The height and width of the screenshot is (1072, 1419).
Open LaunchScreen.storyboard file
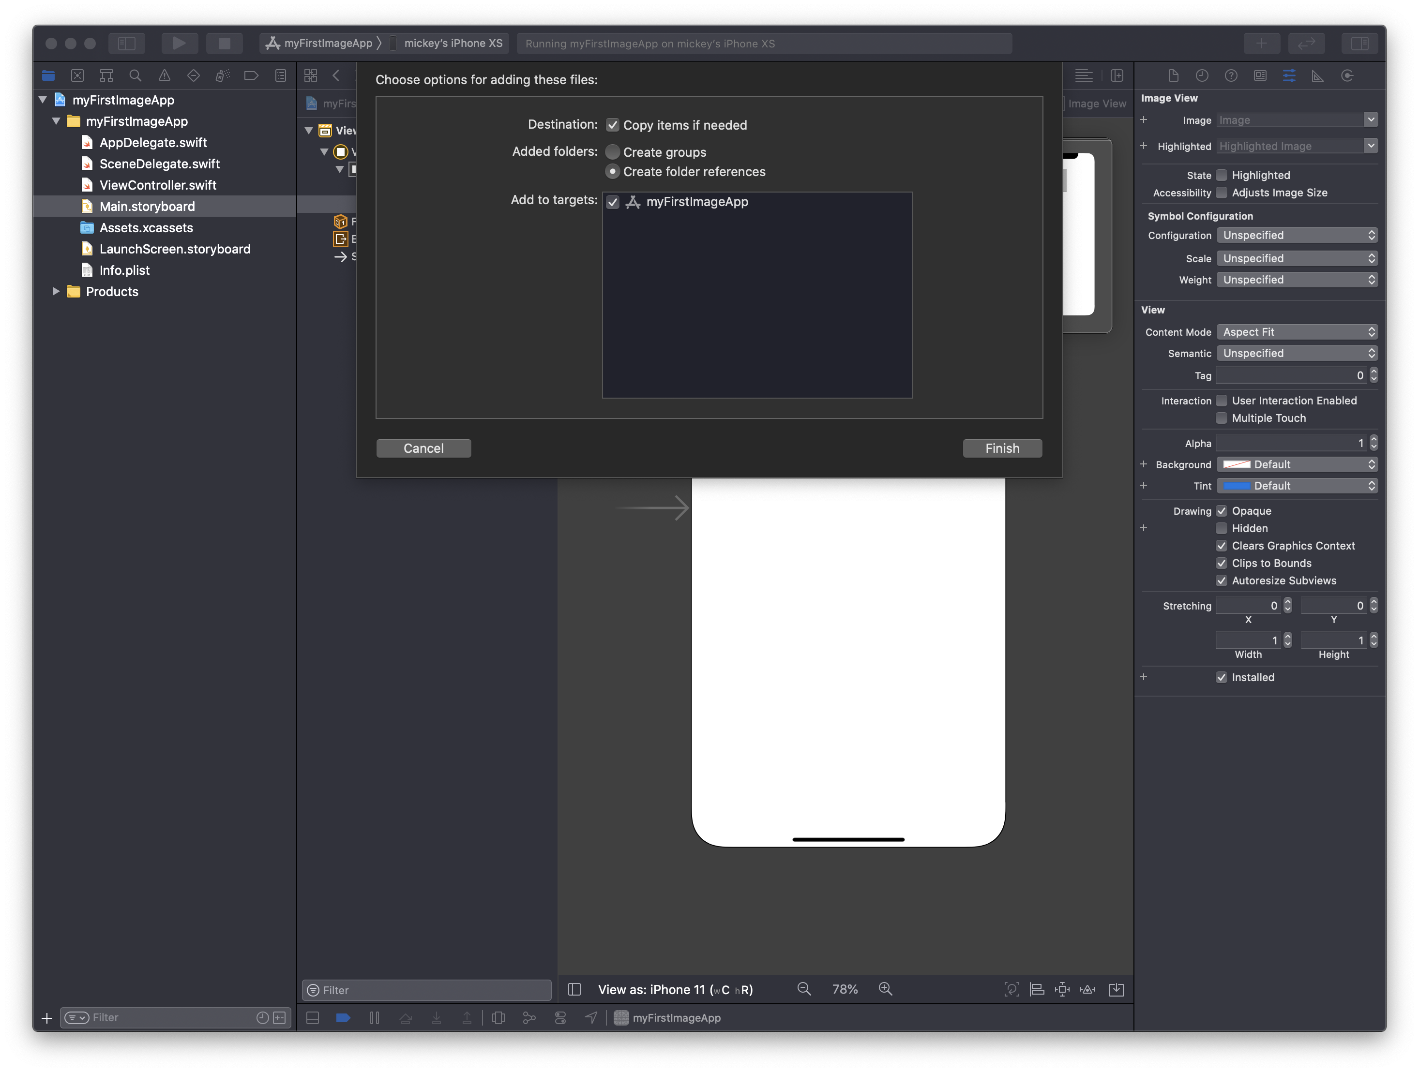[175, 249]
